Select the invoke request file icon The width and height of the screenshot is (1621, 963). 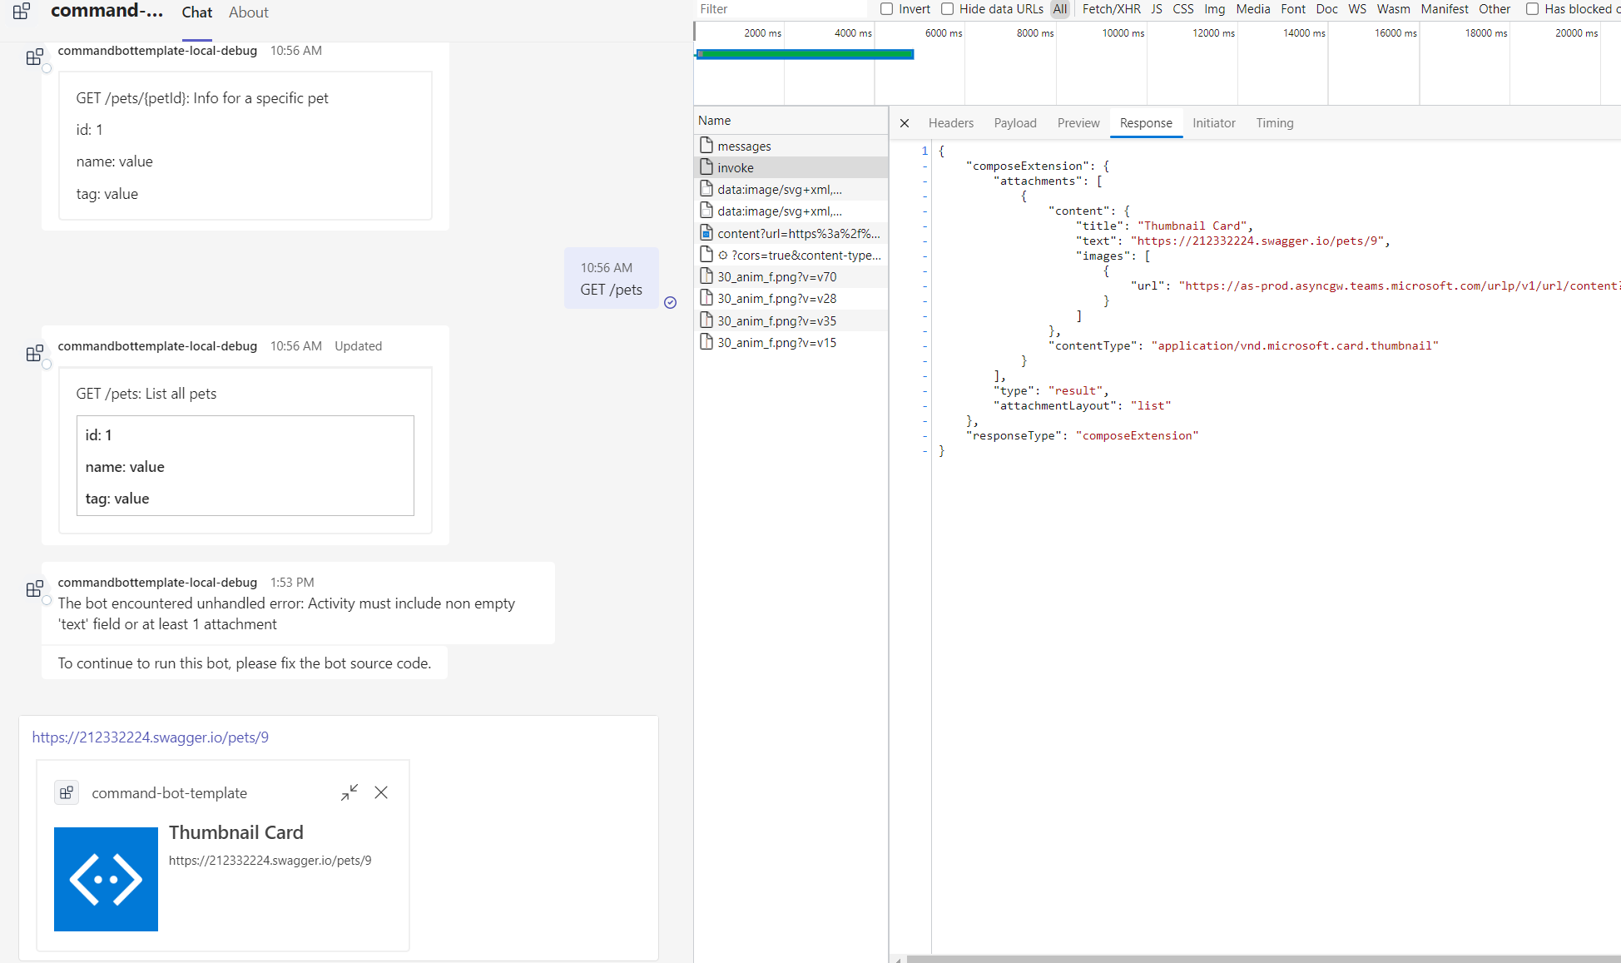click(x=706, y=167)
